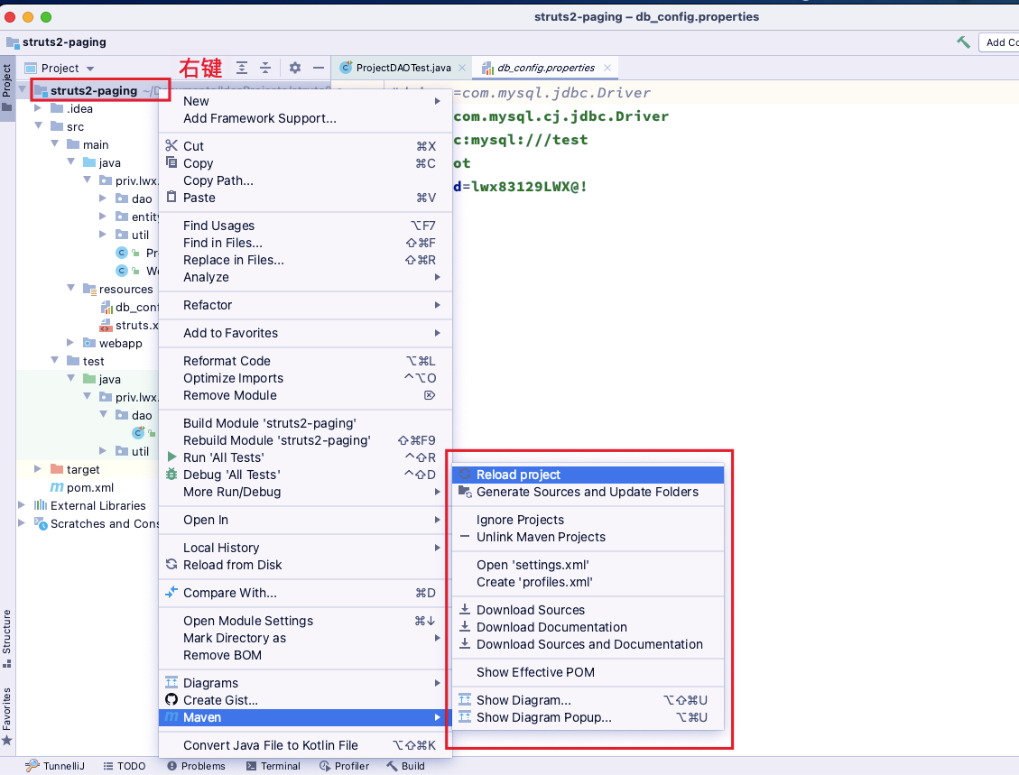This screenshot has width=1019, height=775.
Task: Expand External Libraries node
Action: (22, 504)
